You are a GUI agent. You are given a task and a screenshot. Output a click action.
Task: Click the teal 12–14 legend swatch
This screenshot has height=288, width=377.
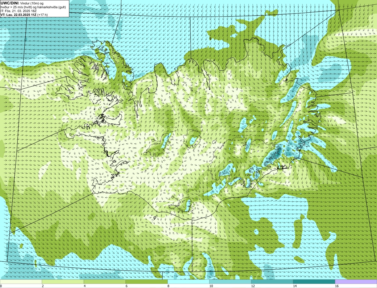pyautogui.click(x=272, y=282)
